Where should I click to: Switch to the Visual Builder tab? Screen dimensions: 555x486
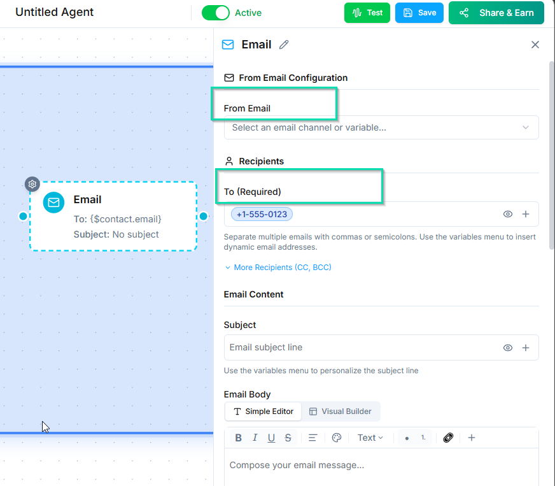tap(341, 411)
